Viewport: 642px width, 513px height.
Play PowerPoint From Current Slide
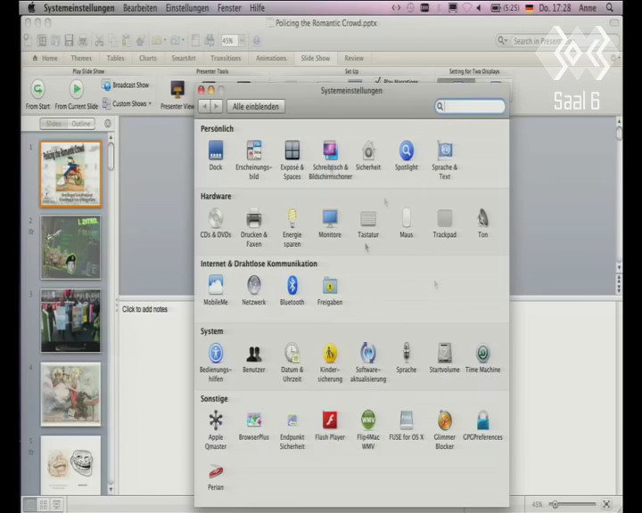pos(76,94)
